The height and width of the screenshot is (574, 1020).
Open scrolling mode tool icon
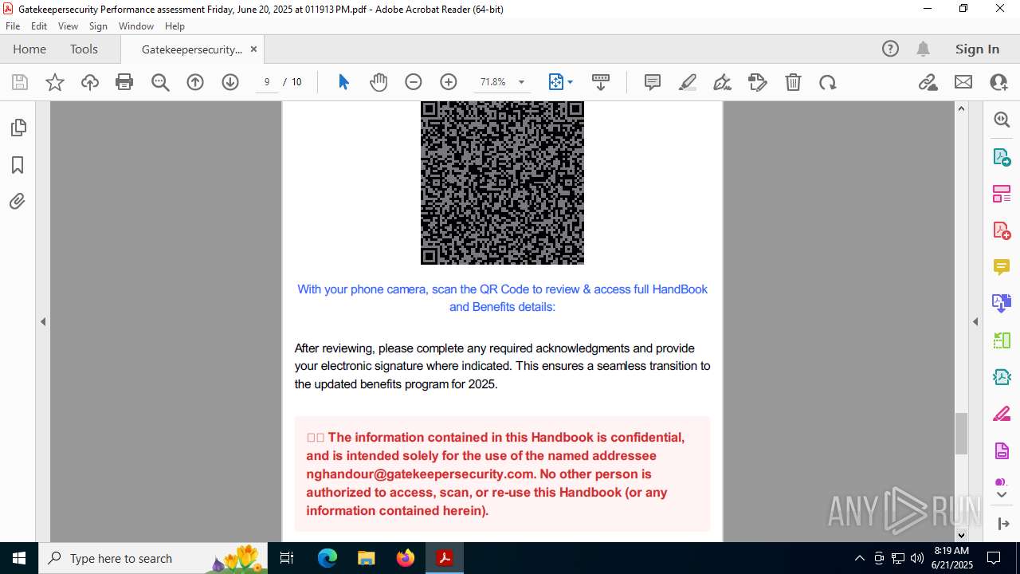[601, 82]
